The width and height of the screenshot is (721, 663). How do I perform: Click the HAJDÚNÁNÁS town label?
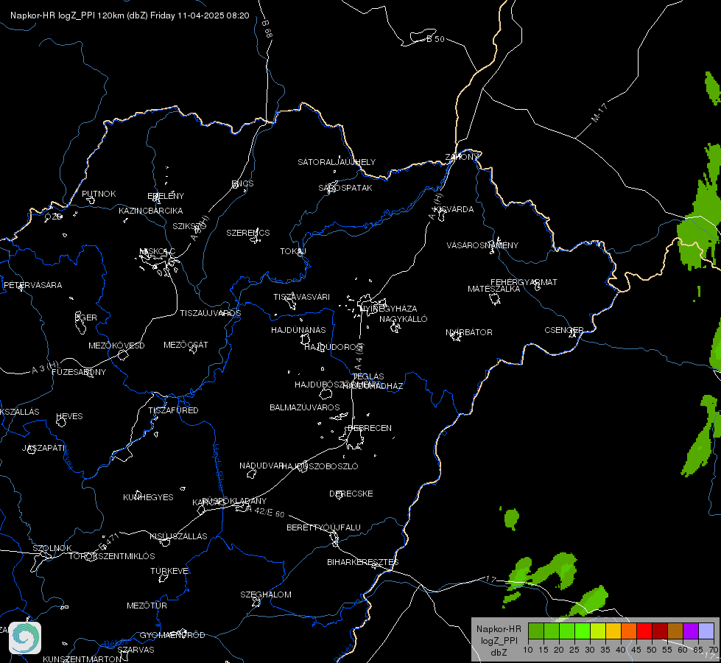click(x=298, y=330)
